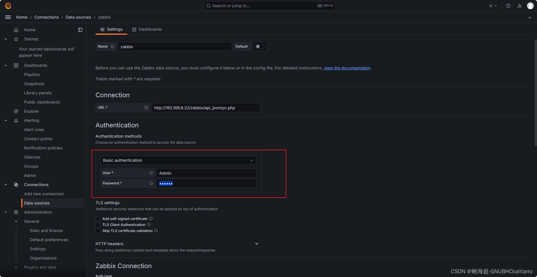
Task: Click the Password input field
Action: point(206,183)
